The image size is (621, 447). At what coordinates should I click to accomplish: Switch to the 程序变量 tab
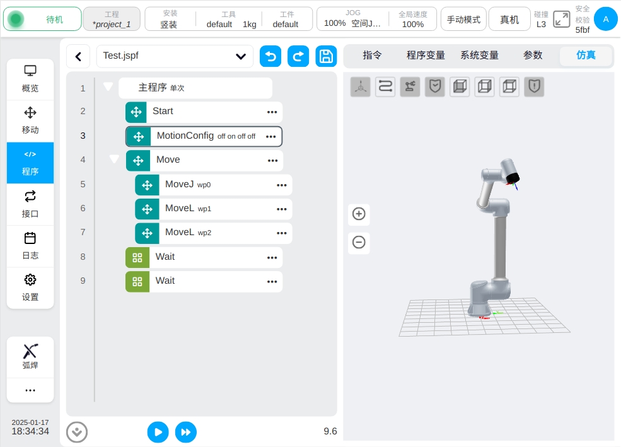click(x=426, y=55)
